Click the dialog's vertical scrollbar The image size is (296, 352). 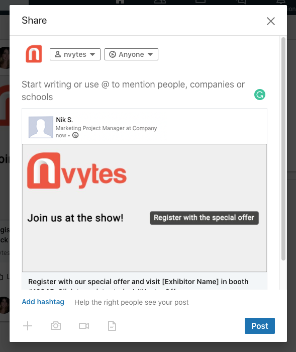coord(283,149)
